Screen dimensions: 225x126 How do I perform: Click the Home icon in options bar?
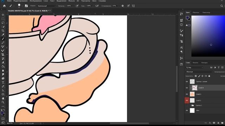pos(4,6)
